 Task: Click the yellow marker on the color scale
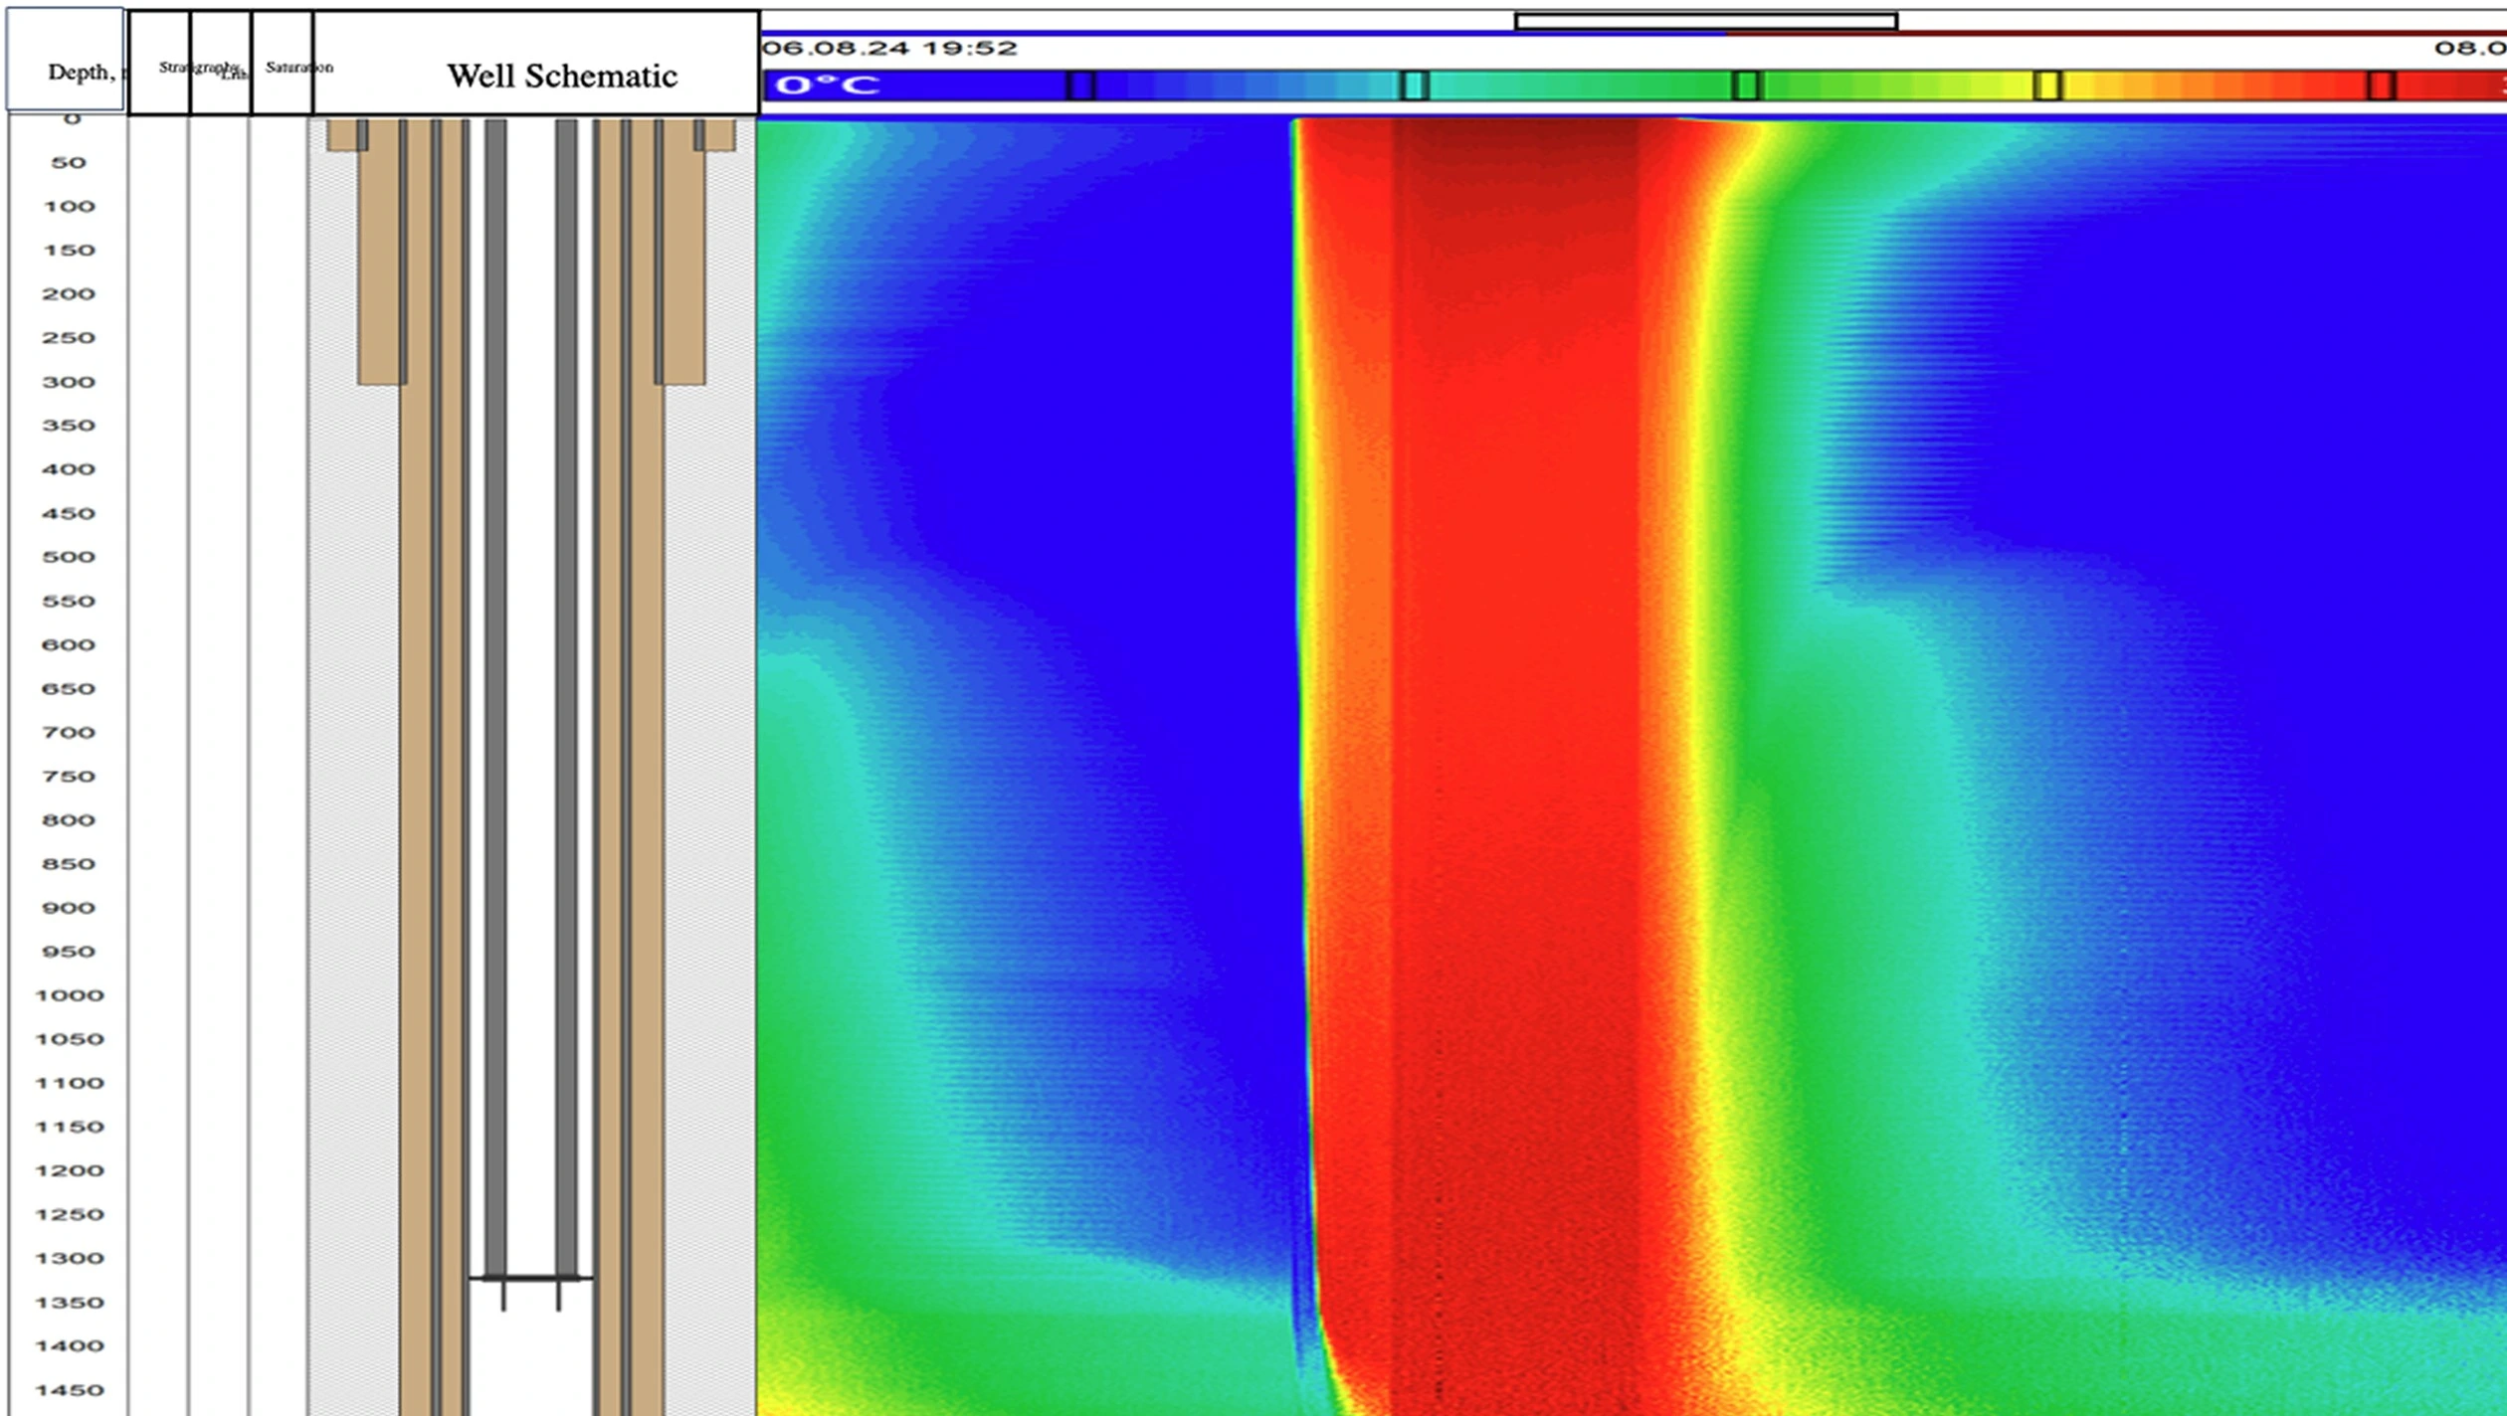[2046, 86]
